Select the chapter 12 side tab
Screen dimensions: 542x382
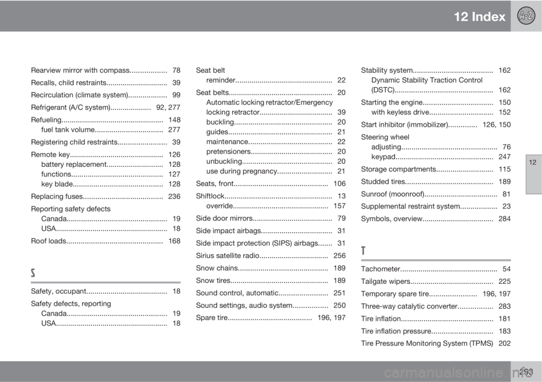(x=534, y=174)
